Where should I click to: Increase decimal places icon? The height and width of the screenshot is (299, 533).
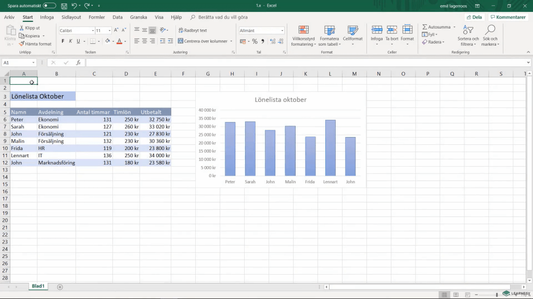(x=273, y=42)
